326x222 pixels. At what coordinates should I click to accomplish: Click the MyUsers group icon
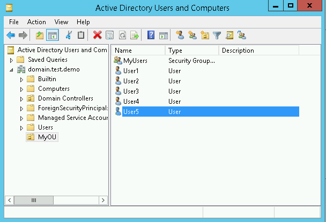(118, 60)
